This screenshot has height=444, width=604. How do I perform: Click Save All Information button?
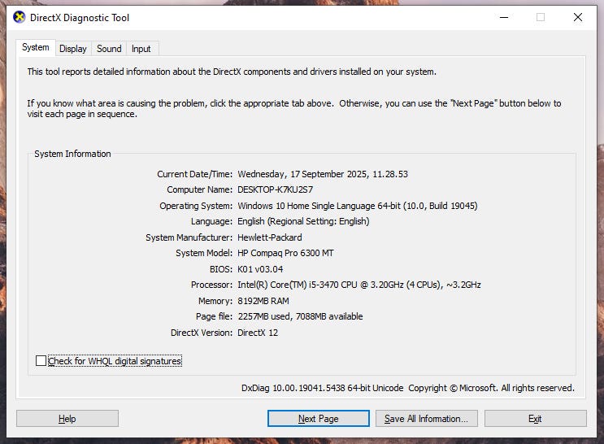pyautogui.click(x=427, y=419)
